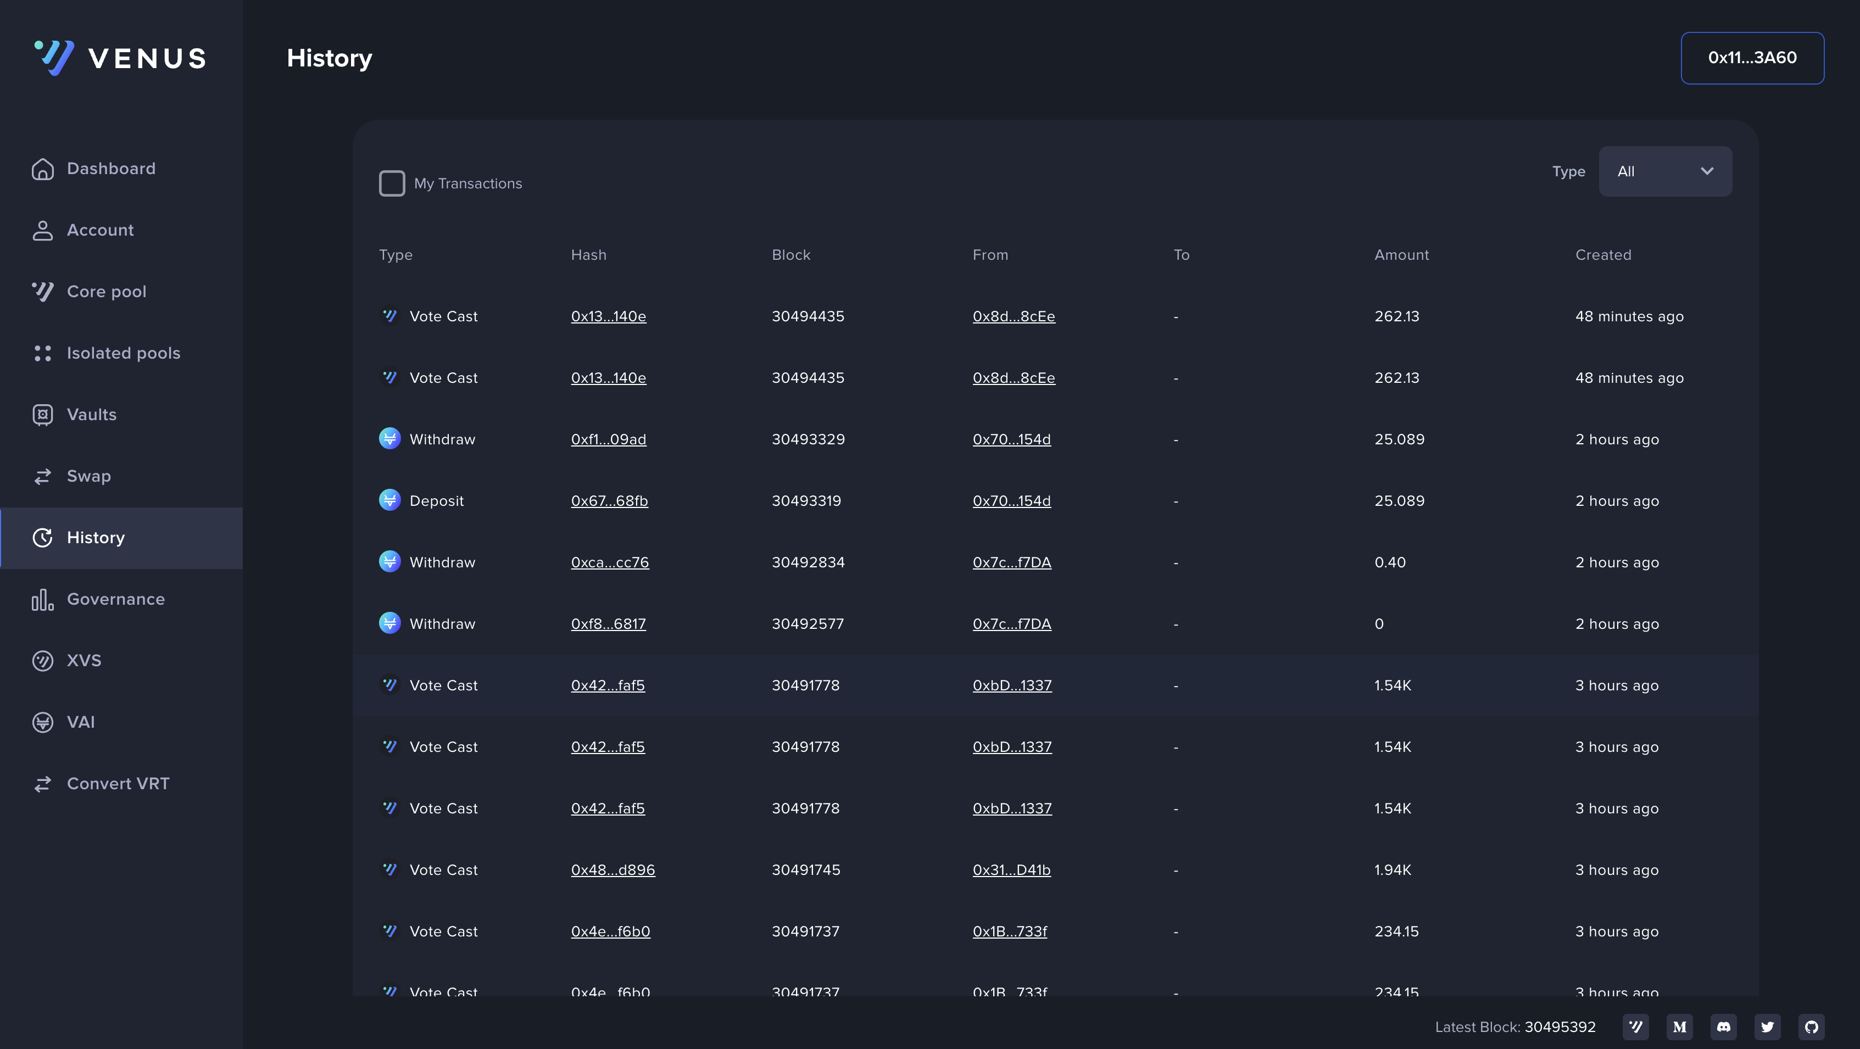Expand the Type filter dropdown
Screen dimensions: 1860x1049
(x=1664, y=171)
